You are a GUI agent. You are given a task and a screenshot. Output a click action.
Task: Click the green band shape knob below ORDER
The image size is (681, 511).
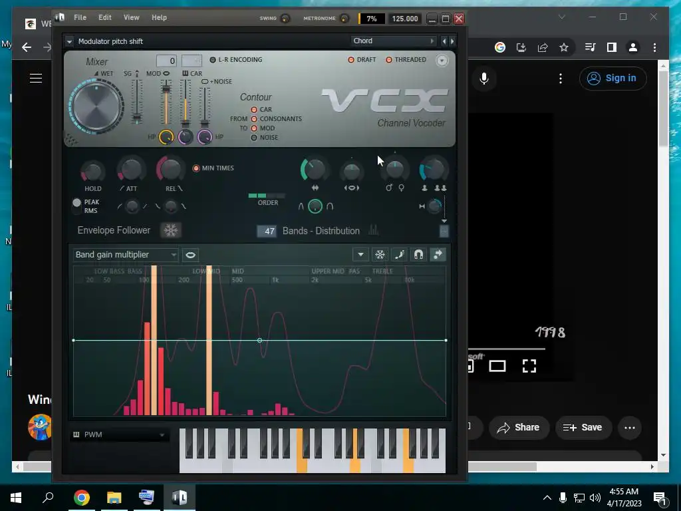[315, 206]
